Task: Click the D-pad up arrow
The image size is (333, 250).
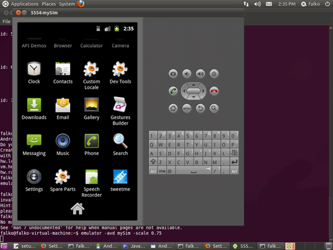Action: click(x=194, y=85)
